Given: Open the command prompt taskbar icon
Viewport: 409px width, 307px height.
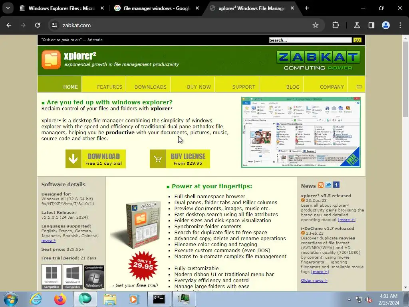Looking at the screenshot, I should (x=159, y=299).
